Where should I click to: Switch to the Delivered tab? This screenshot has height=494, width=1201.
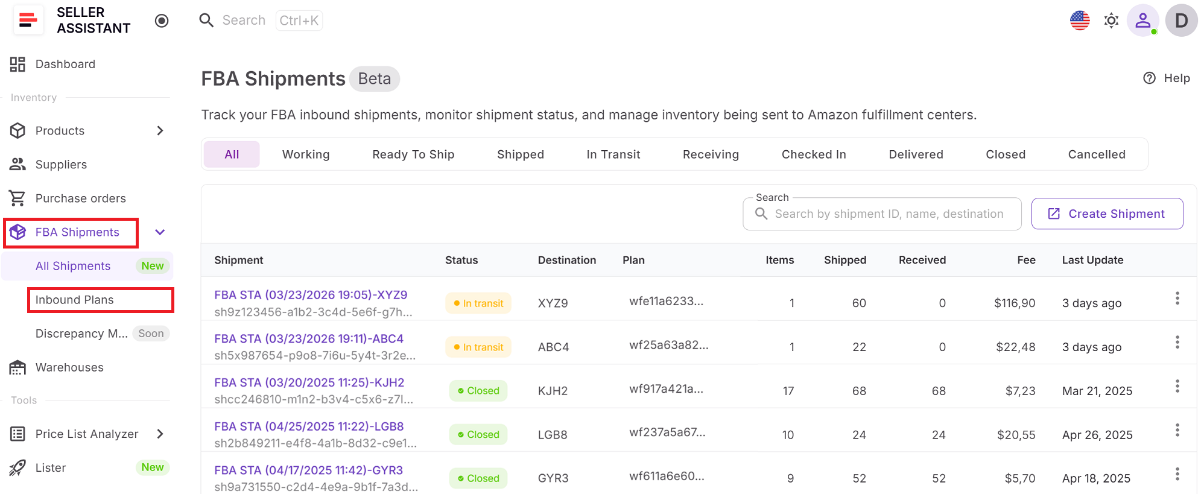[x=916, y=154]
